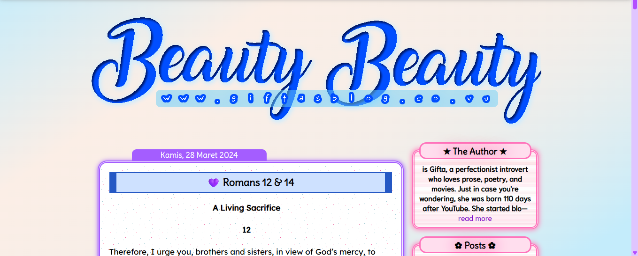Click the right blue bar of the post title
638x256 pixels.
tap(388, 183)
